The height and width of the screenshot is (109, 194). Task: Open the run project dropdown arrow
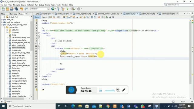70,9
